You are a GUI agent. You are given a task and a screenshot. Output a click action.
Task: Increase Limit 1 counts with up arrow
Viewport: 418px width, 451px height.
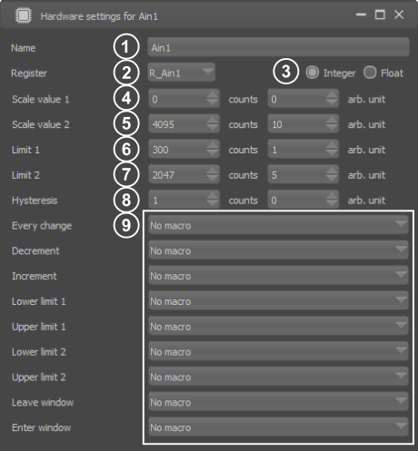213,145
